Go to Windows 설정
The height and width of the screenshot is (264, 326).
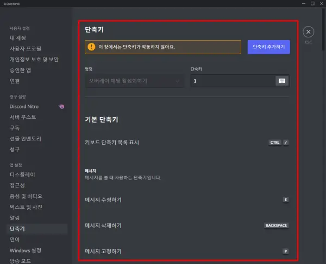(26, 250)
